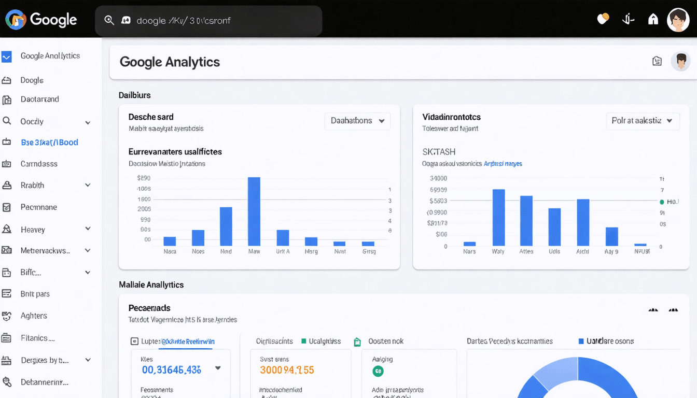Click the magnifier icon in search bar
The width and height of the screenshot is (697, 398).
point(109,20)
